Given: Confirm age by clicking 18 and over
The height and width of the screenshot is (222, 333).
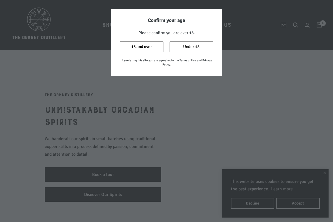Looking at the screenshot, I should 142,47.
